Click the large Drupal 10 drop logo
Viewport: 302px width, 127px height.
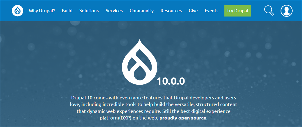(140, 62)
